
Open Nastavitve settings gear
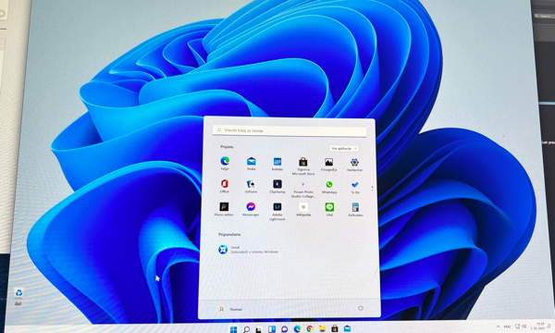point(354,165)
